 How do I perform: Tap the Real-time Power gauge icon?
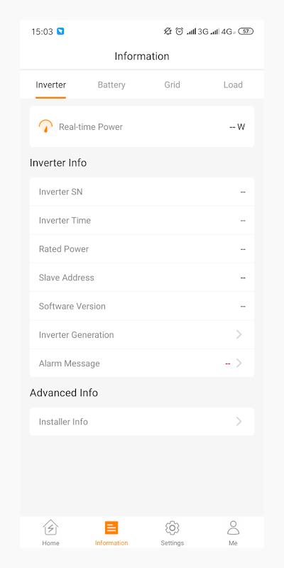coord(45,126)
